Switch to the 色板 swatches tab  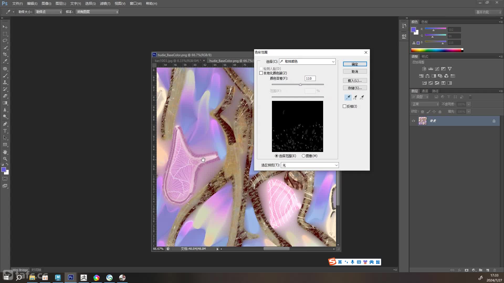424,22
